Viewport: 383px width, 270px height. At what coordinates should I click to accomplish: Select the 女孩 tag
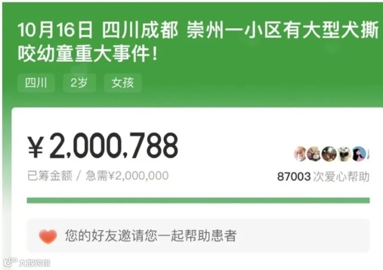pyautogui.click(x=123, y=83)
